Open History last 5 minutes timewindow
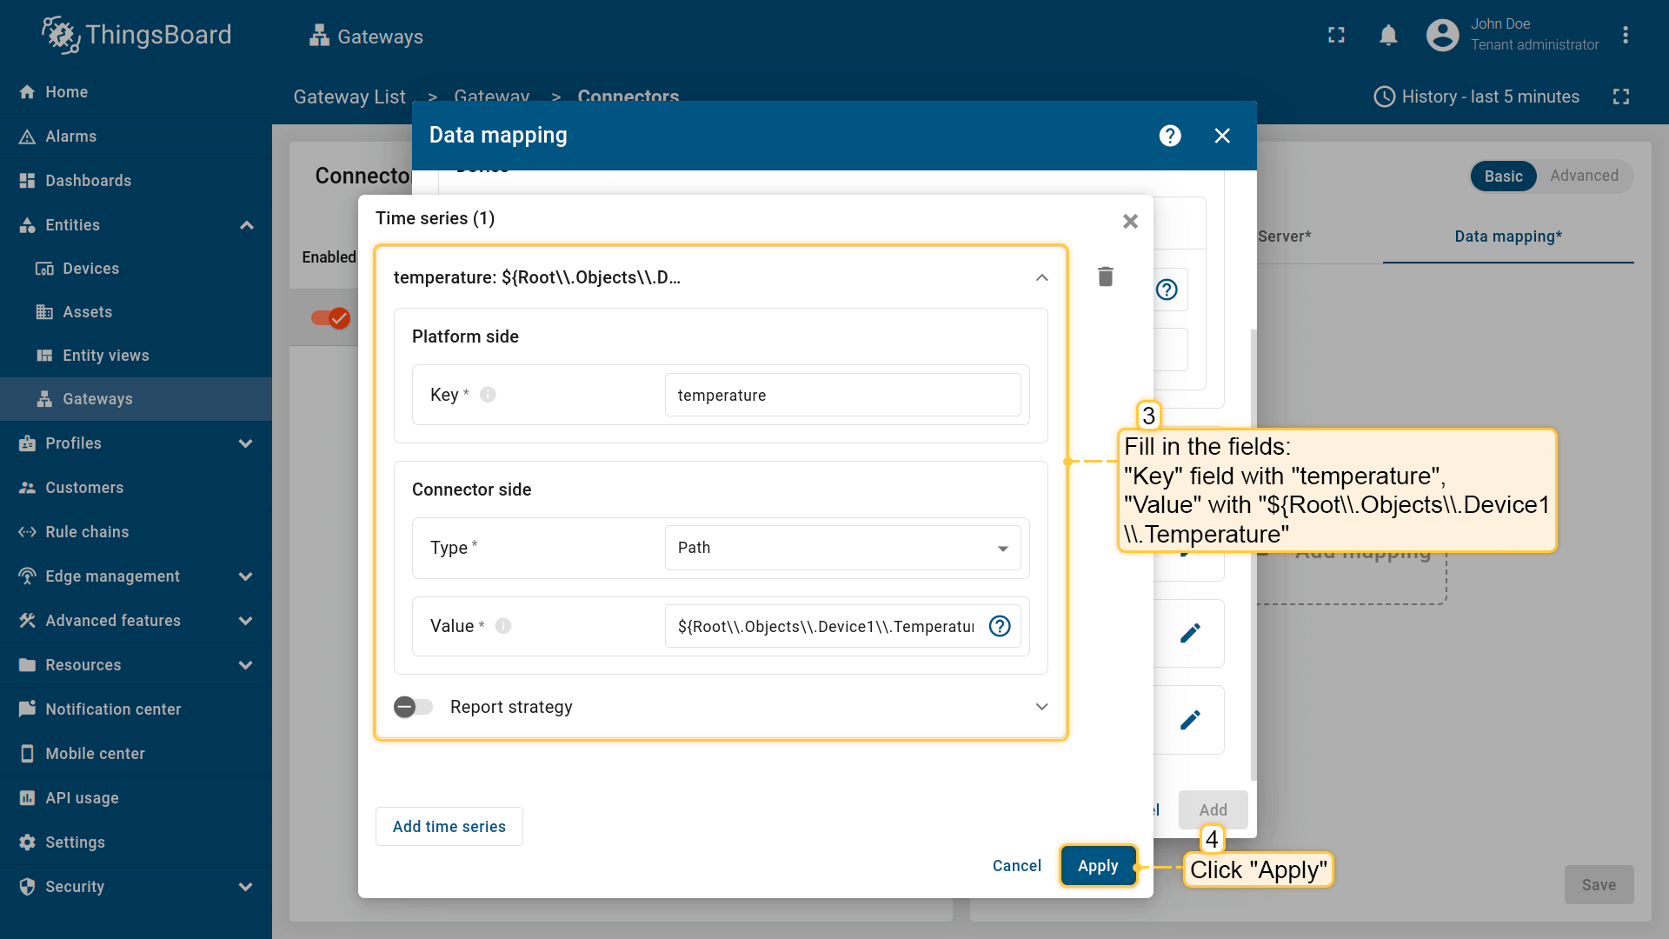Image resolution: width=1669 pixels, height=939 pixels. [1476, 97]
